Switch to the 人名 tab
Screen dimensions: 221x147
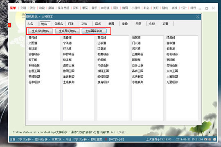30,24
